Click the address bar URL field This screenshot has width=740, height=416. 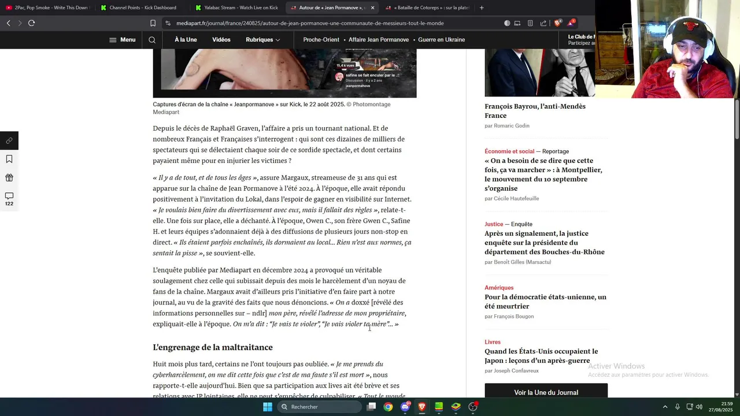(335, 23)
